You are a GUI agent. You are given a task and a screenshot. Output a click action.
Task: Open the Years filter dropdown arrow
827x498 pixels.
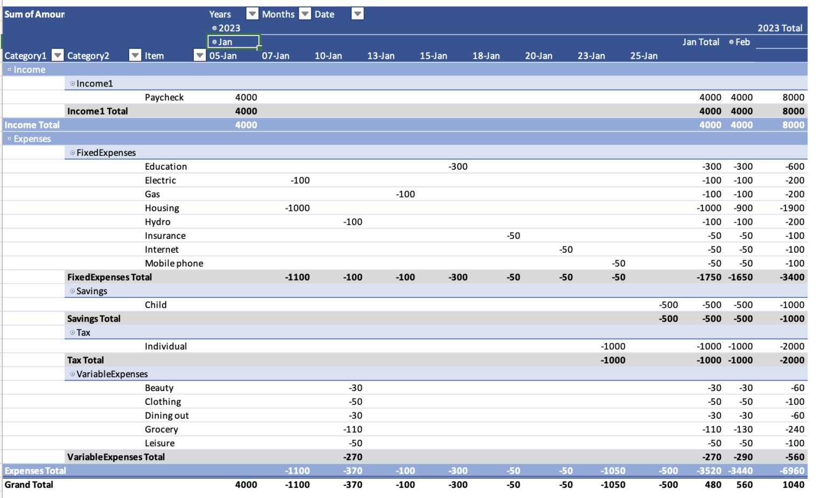[252, 13]
